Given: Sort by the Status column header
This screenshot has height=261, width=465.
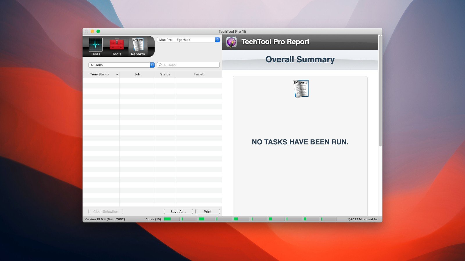Looking at the screenshot, I should tap(165, 75).
